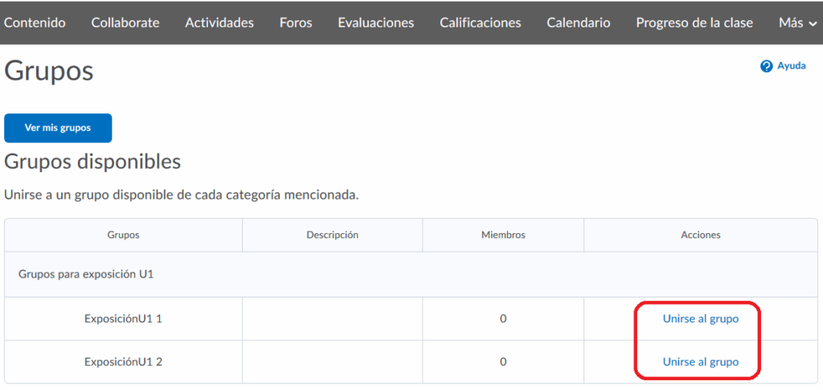
Task: Open Actividades in the navigation bar
Action: (x=219, y=23)
